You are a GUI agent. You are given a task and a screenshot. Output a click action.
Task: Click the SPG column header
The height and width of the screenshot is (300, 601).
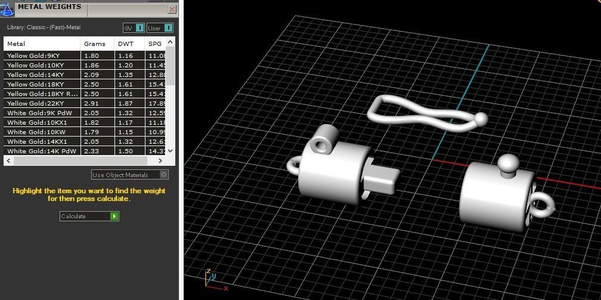155,44
